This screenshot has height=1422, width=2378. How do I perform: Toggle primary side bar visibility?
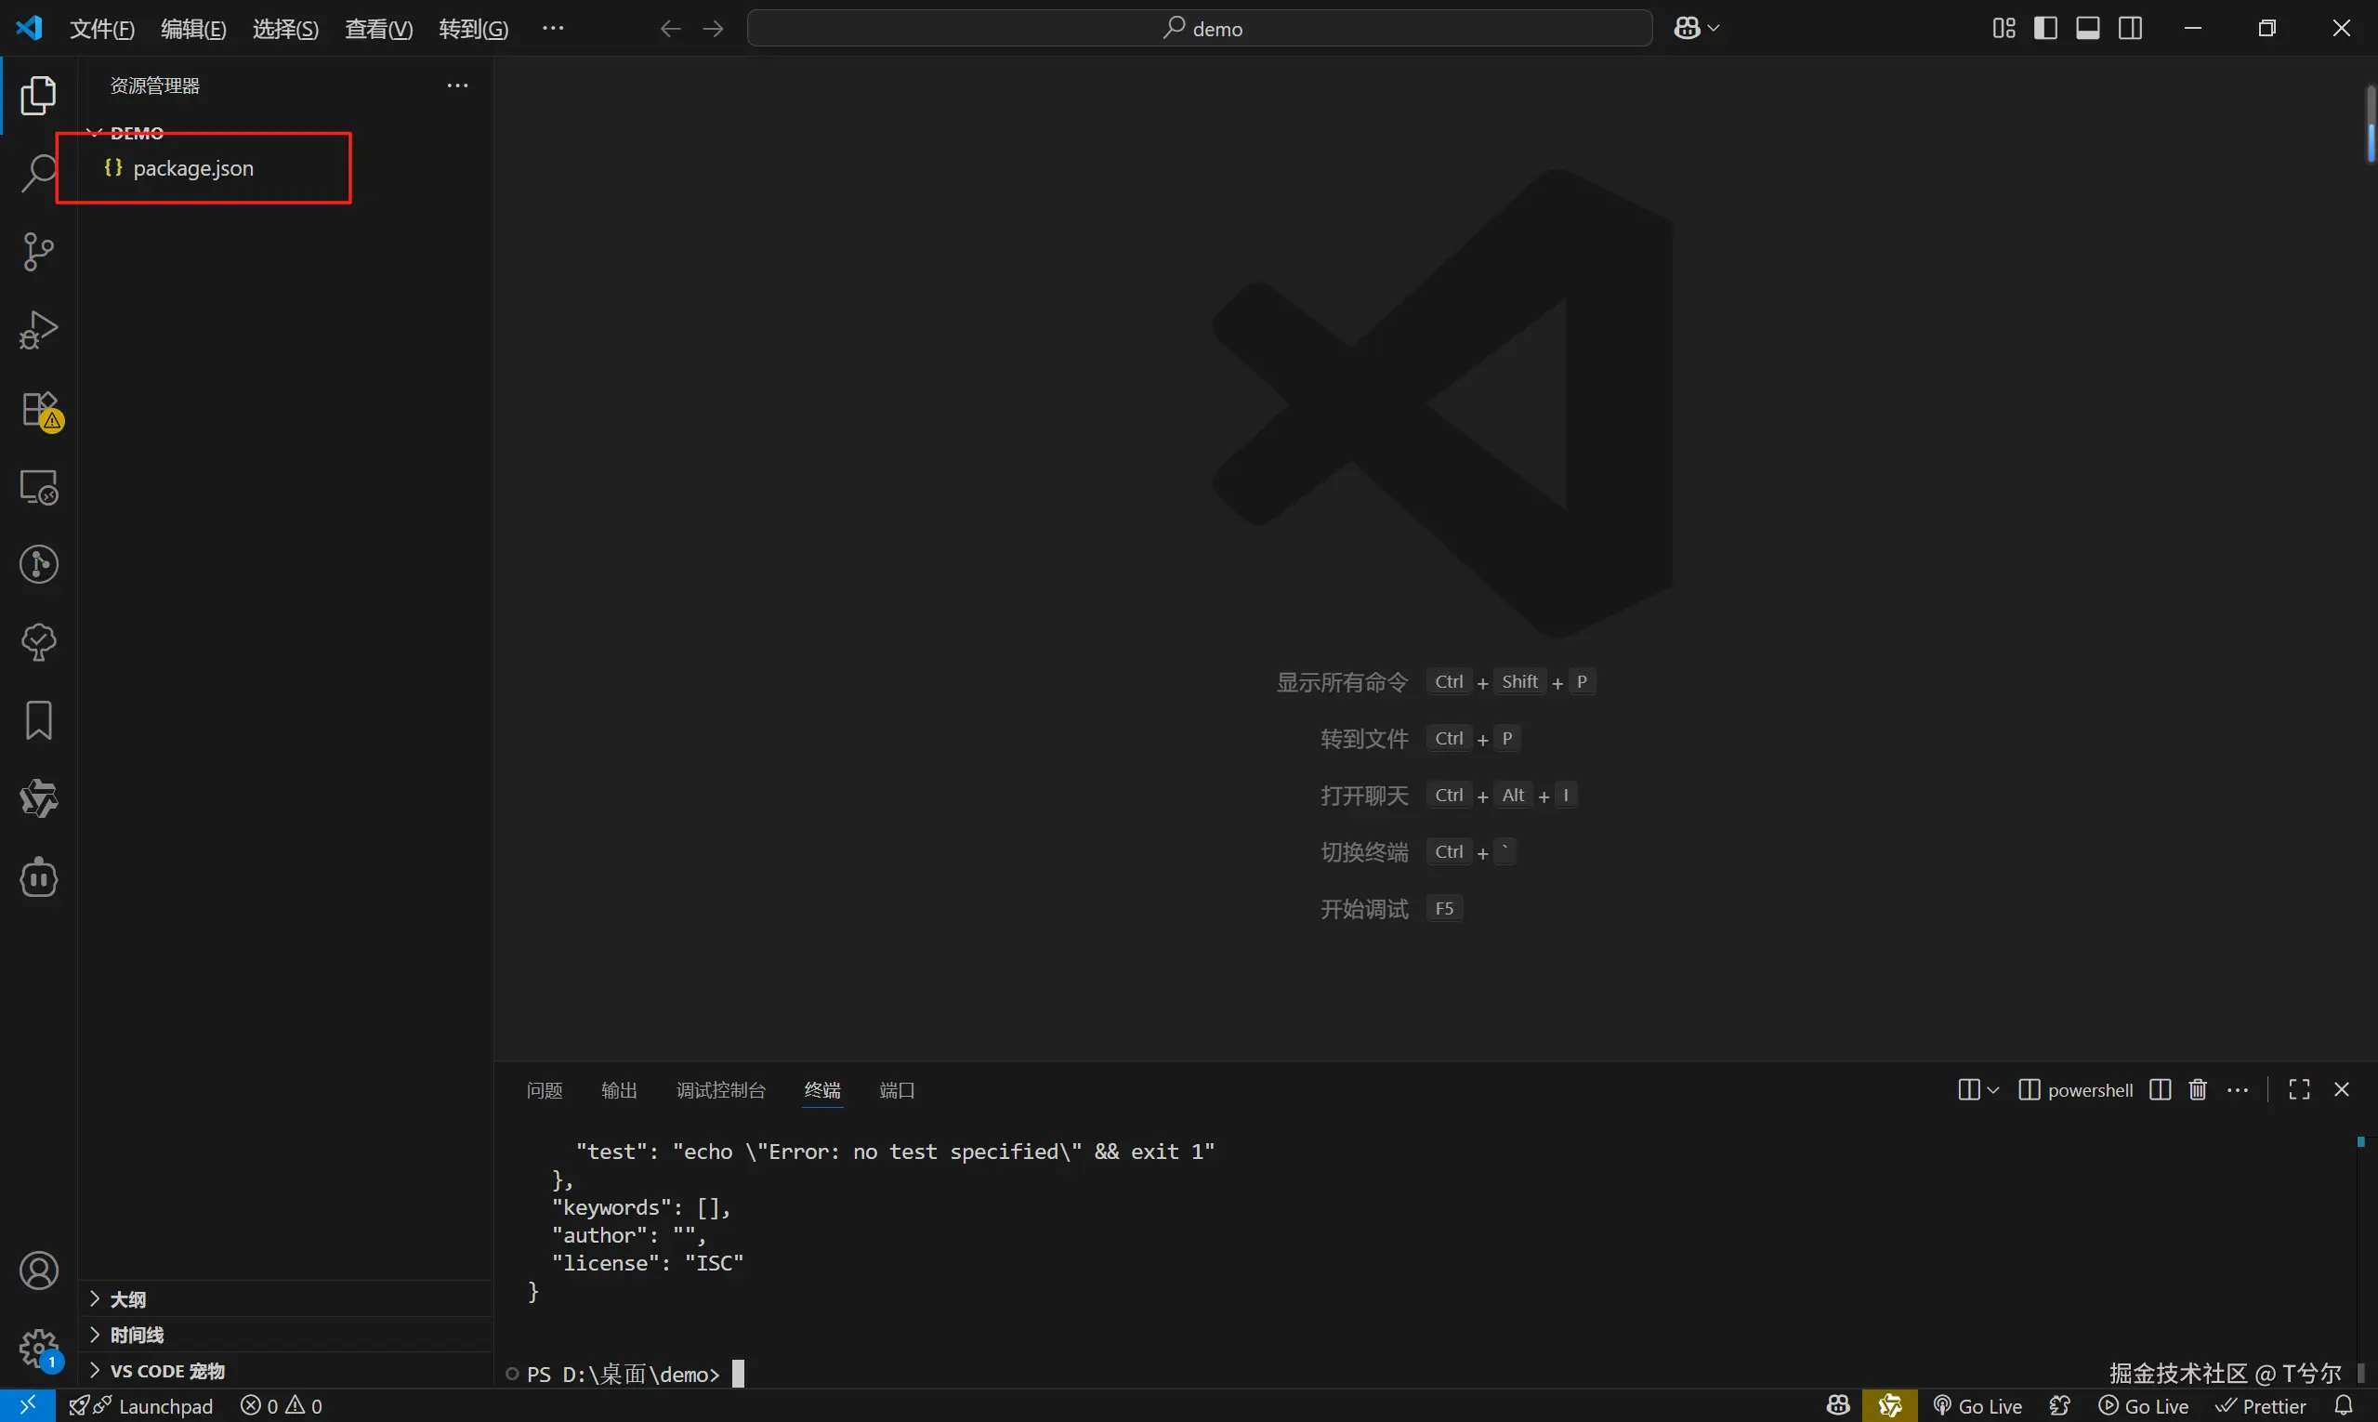[2045, 28]
